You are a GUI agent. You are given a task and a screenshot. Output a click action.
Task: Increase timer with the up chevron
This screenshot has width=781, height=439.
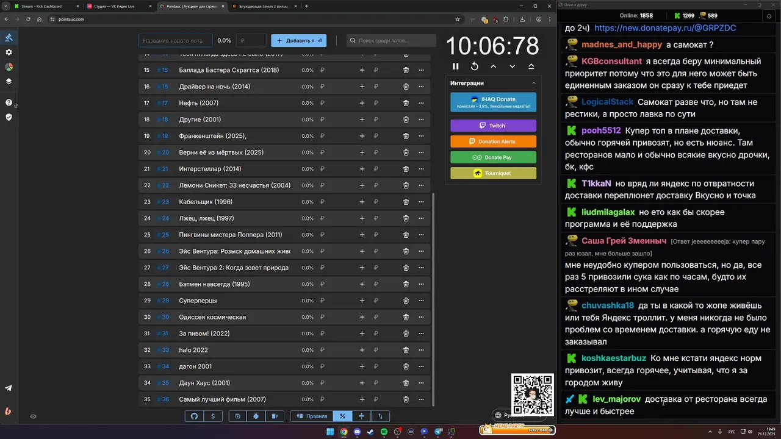[493, 66]
